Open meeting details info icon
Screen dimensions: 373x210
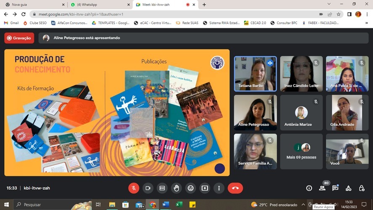(309, 188)
